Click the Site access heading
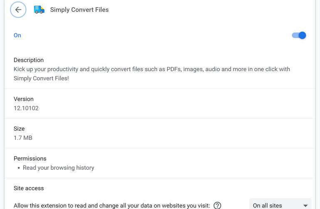The height and width of the screenshot is (209, 320). tap(29, 188)
